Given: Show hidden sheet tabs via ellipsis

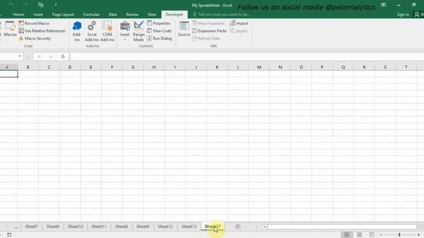Looking at the screenshot, I should [16, 227].
